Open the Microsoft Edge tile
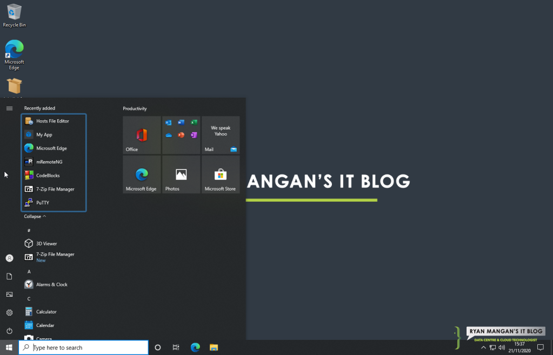Image resolution: width=553 pixels, height=355 pixels. (x=142, y=174)
